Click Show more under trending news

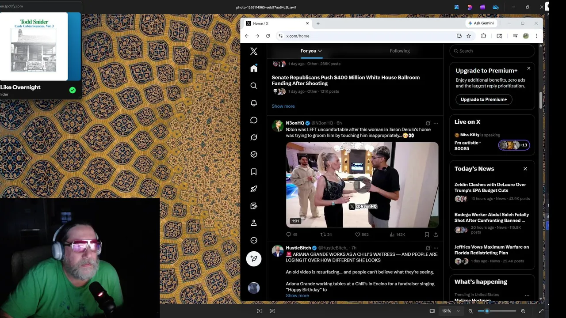click(x=283, y=106)
